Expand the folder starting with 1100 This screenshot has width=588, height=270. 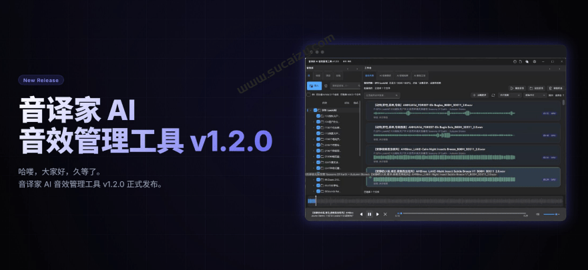(314, 127)
